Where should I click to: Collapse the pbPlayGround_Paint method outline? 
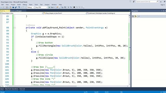[x=15, y=28]
